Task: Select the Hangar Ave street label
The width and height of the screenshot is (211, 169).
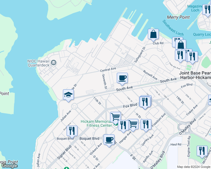Action: [x=125, y=137]
